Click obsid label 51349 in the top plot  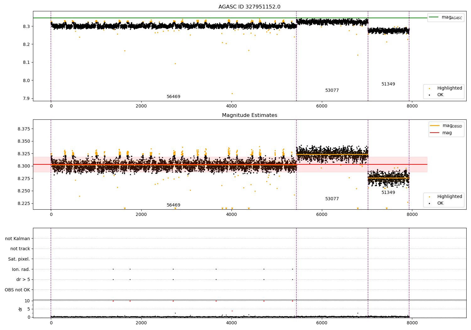tap(388, 84)
